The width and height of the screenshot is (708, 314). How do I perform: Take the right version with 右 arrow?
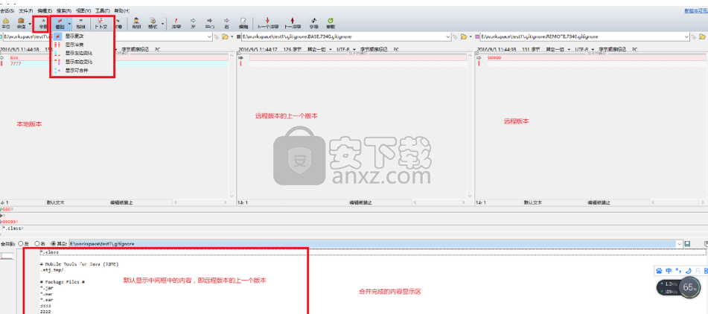226,24
